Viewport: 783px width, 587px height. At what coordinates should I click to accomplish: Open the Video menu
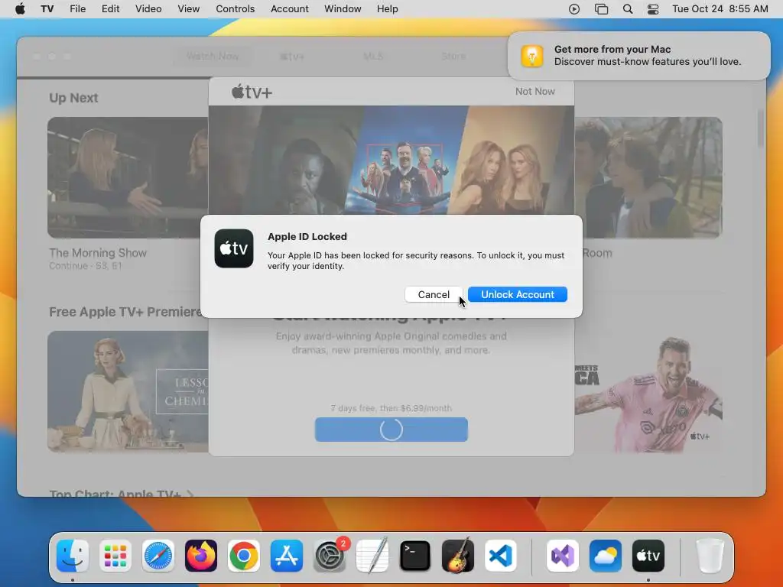coord(148,9)
